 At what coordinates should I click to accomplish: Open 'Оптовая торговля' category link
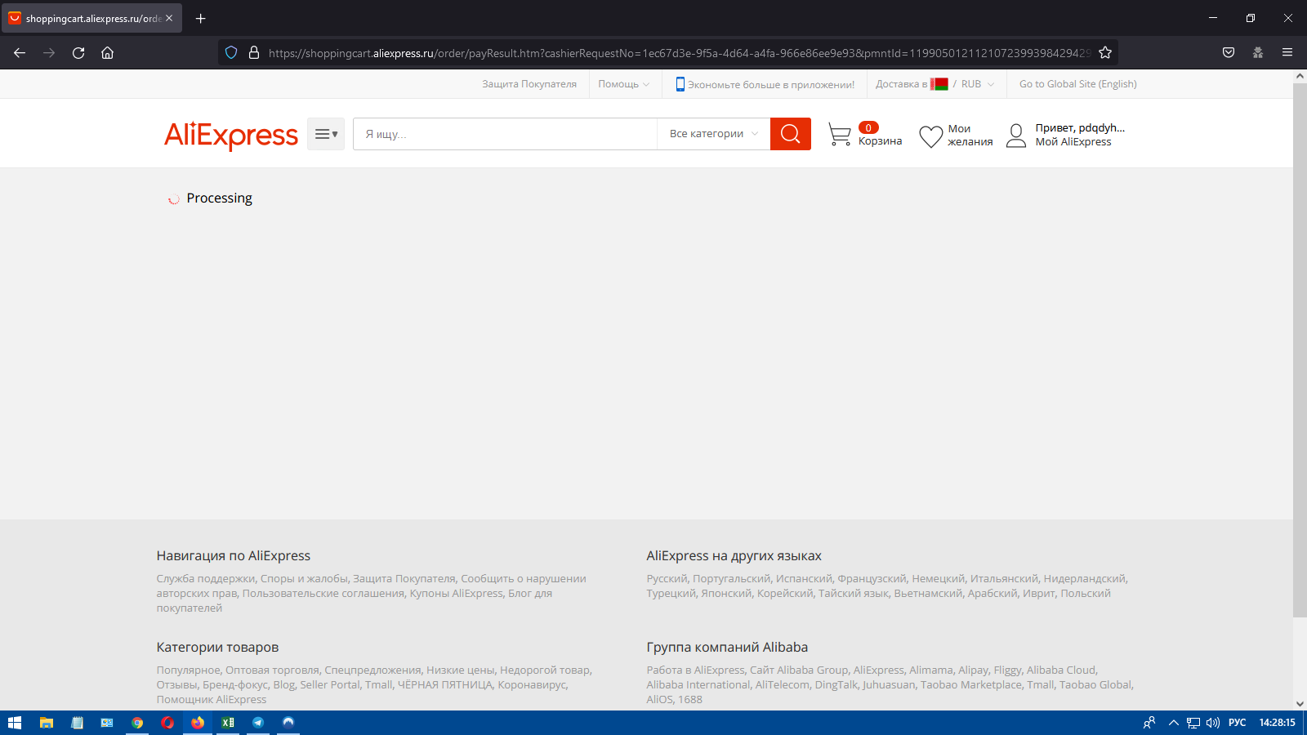tap(272, 670)
